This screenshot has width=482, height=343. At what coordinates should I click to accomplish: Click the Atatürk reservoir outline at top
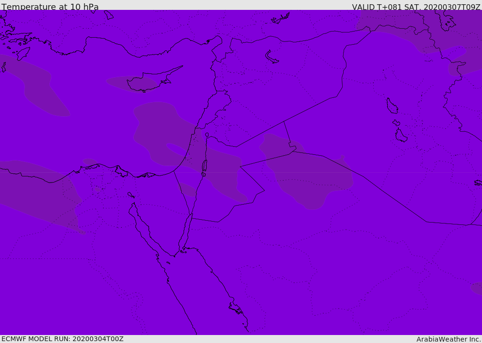tap(281, 18)
